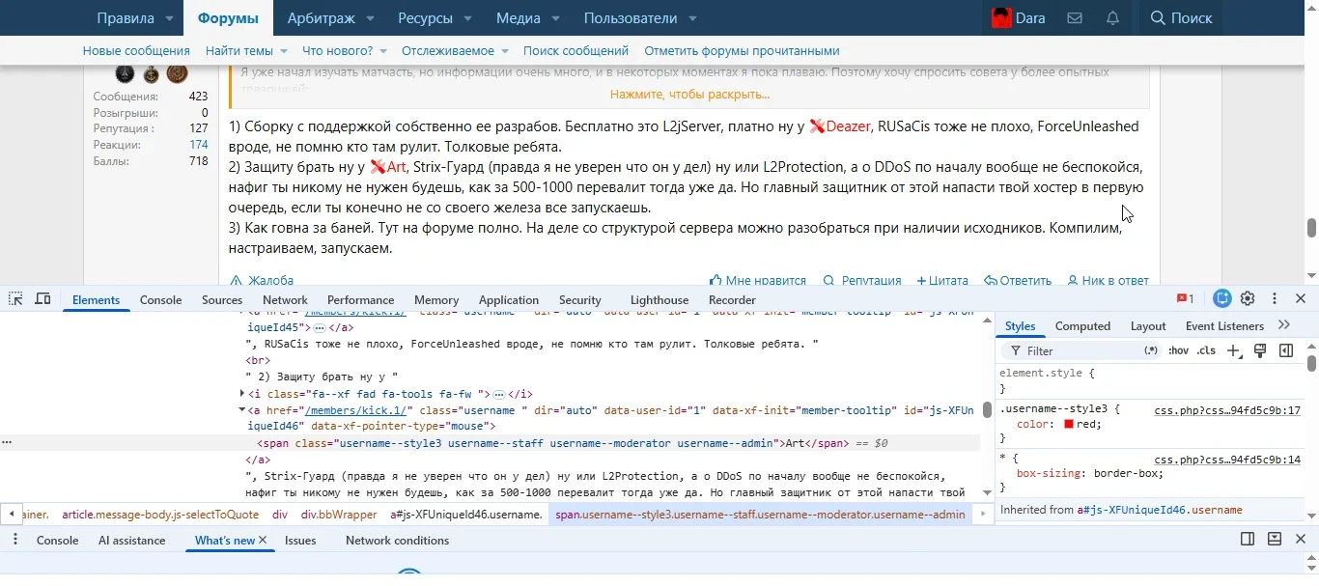Expand the iqueId45 anchor's ellipsis content

click(x=319, y=328)
